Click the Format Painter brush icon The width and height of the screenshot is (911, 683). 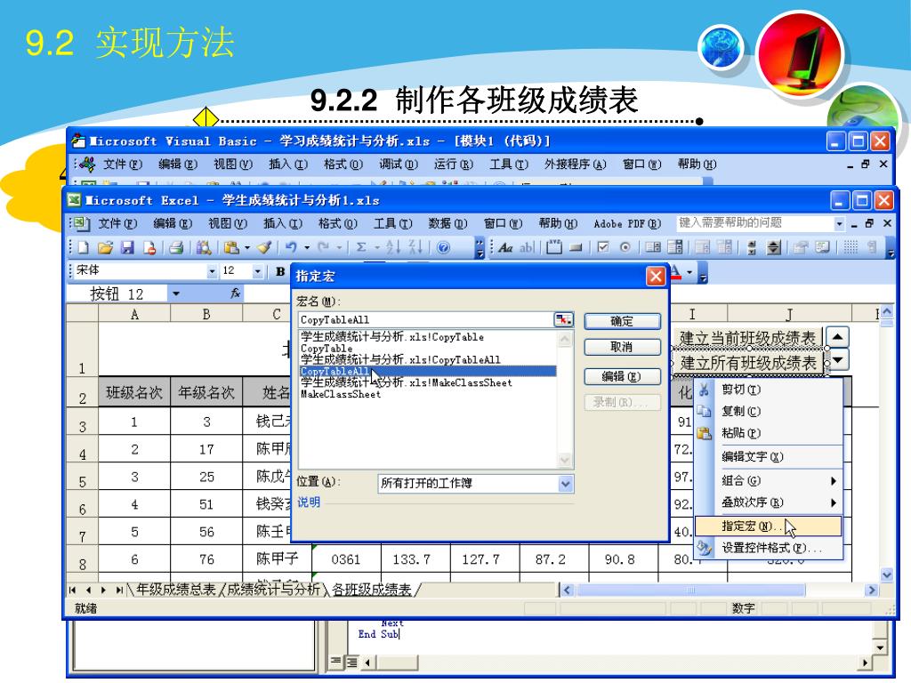265,248
